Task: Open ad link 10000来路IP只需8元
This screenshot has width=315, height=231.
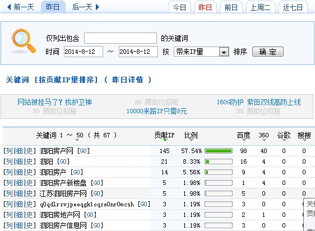Action: click(157, 111)
